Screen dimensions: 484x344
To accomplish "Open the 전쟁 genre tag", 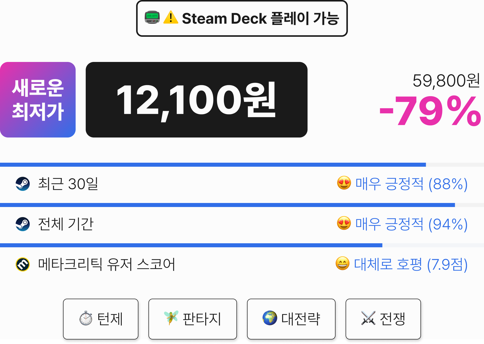I will pyautogui.click(x=383, y=319).
